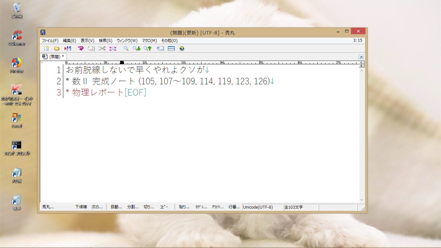Click the 貼り... paste function button

tap(184, 207)
